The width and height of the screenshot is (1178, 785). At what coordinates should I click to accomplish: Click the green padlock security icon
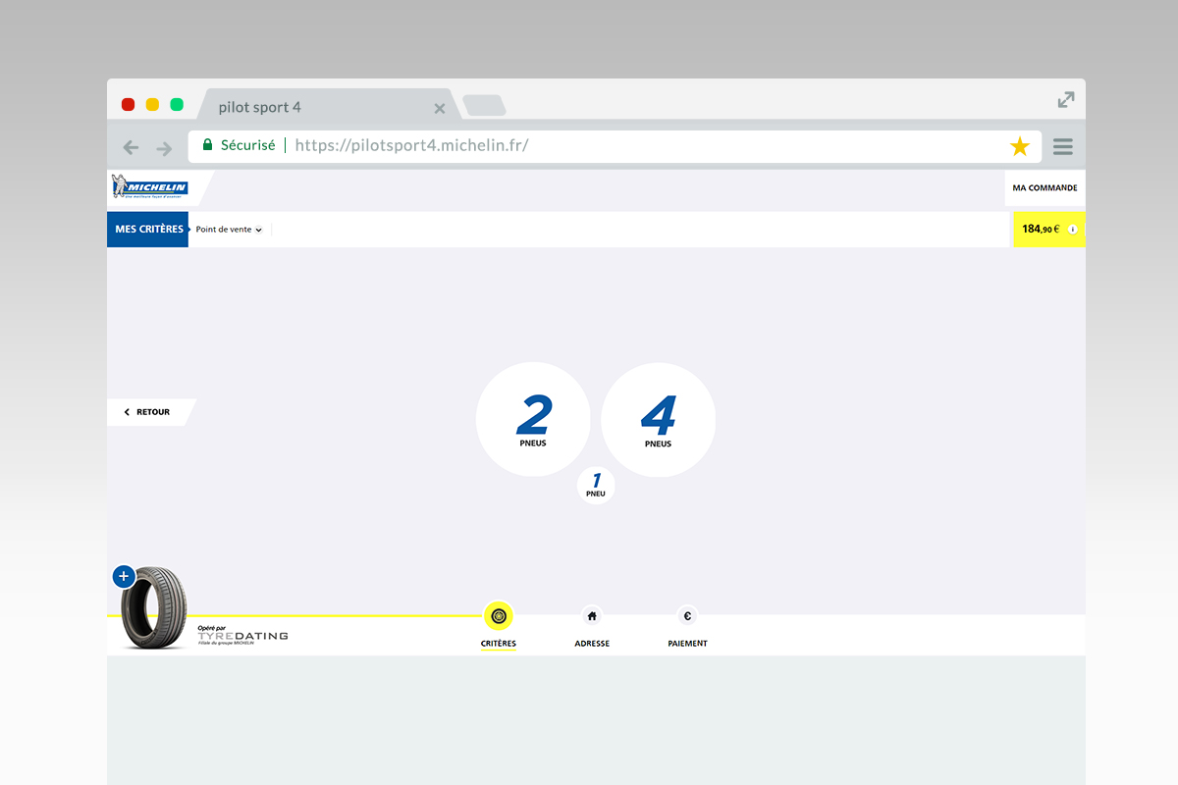(x=207, y=145)
